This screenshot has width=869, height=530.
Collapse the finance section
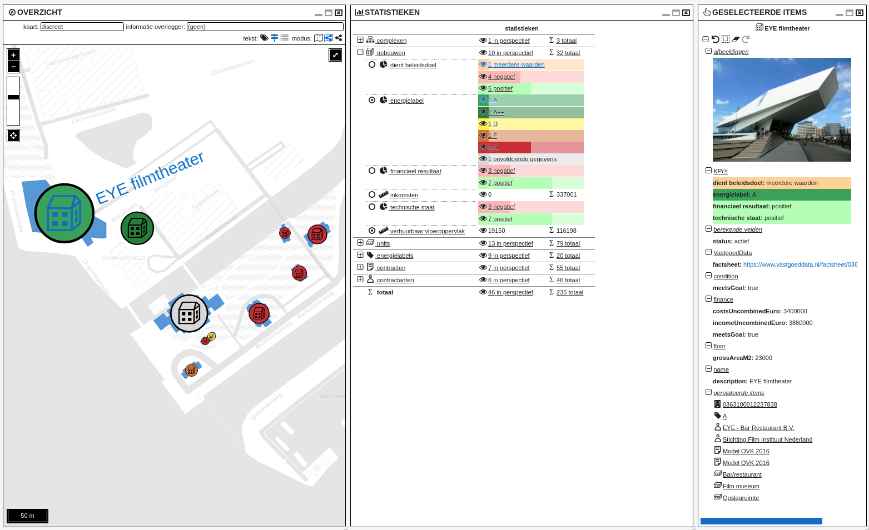point(708,299)
